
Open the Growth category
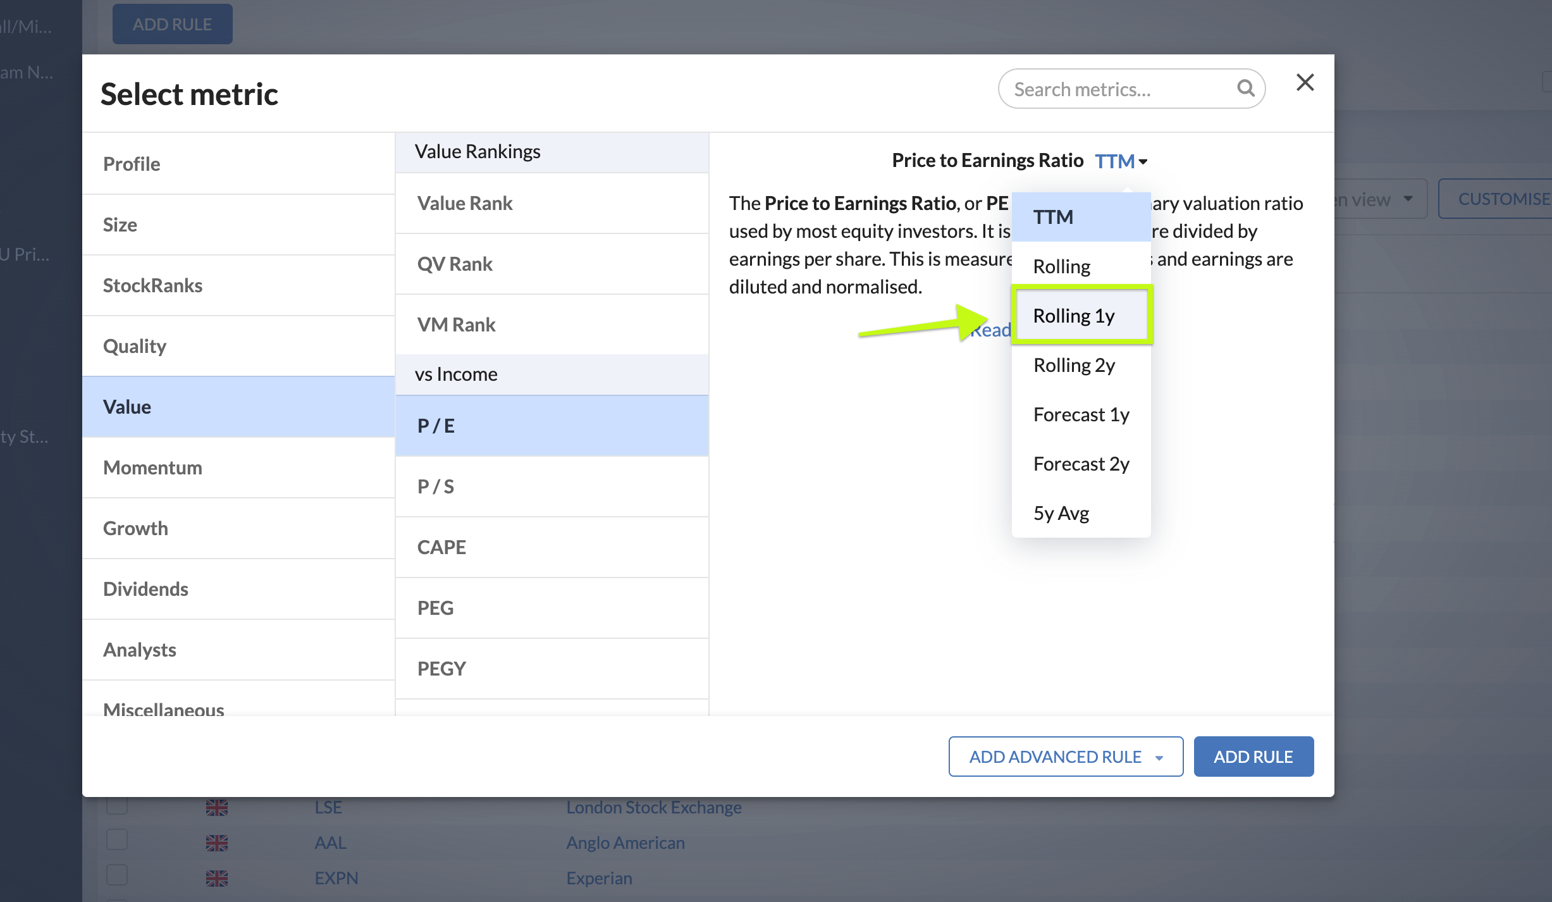238,528
